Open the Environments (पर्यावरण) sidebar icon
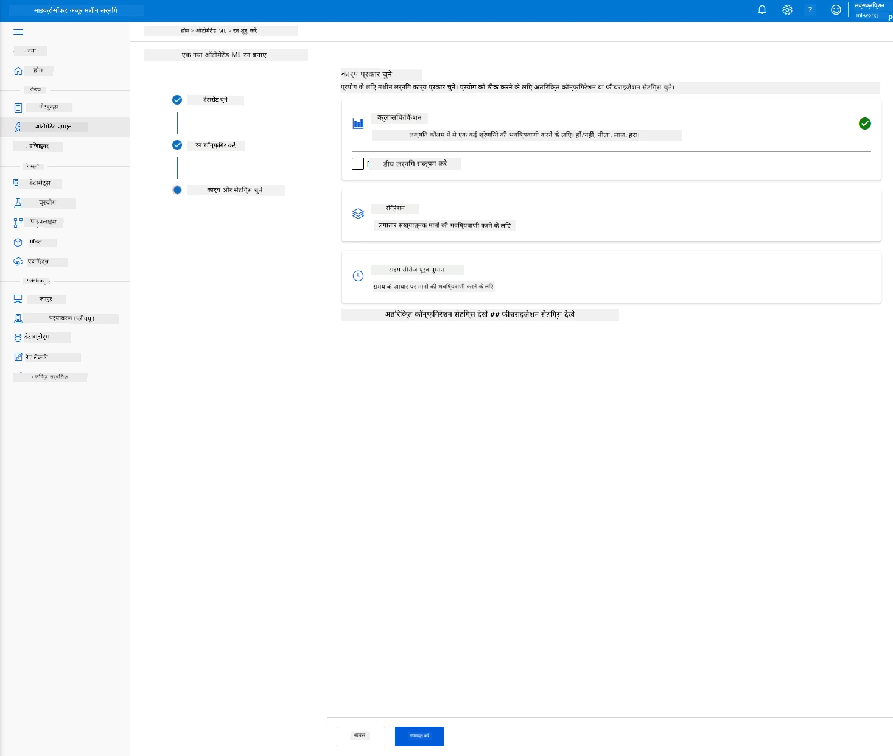 click(x=18, y=318)
